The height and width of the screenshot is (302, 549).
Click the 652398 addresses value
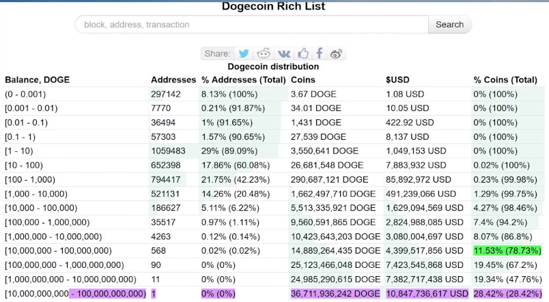point(166,166)
